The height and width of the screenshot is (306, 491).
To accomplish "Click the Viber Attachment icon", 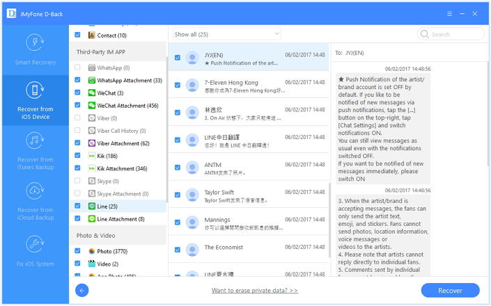I will pyautogui.click(x=91, y=143).
